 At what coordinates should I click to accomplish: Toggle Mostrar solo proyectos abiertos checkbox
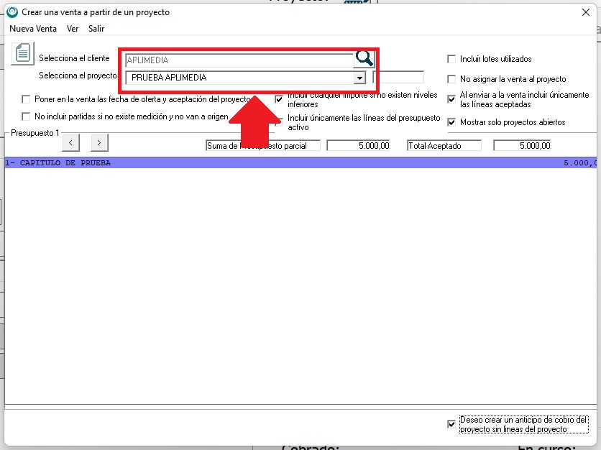pos(451,122)
